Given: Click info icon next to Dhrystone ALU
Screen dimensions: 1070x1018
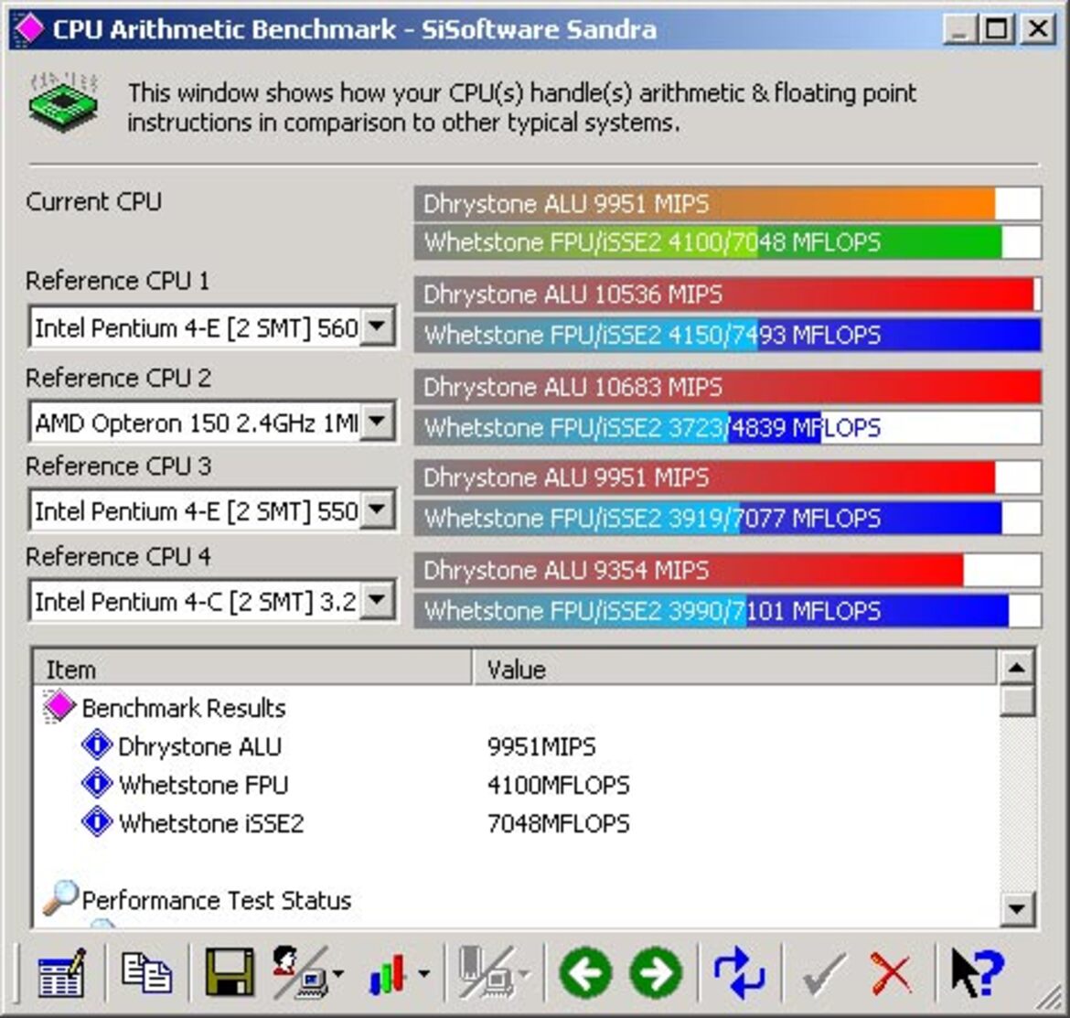Looking at the screenshot, I should (x=97, y=745).
